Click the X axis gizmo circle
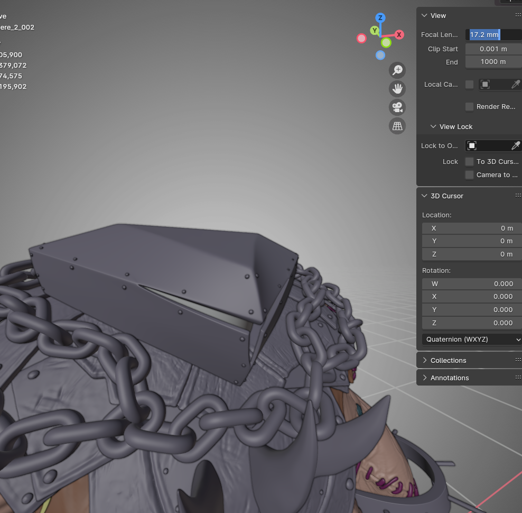Image resolution: width=522 pixels, height=513 pixels. point(399,35)
